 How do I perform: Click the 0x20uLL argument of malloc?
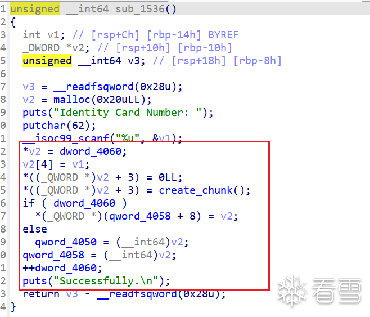pyautogui.click(x=118, y=100)
